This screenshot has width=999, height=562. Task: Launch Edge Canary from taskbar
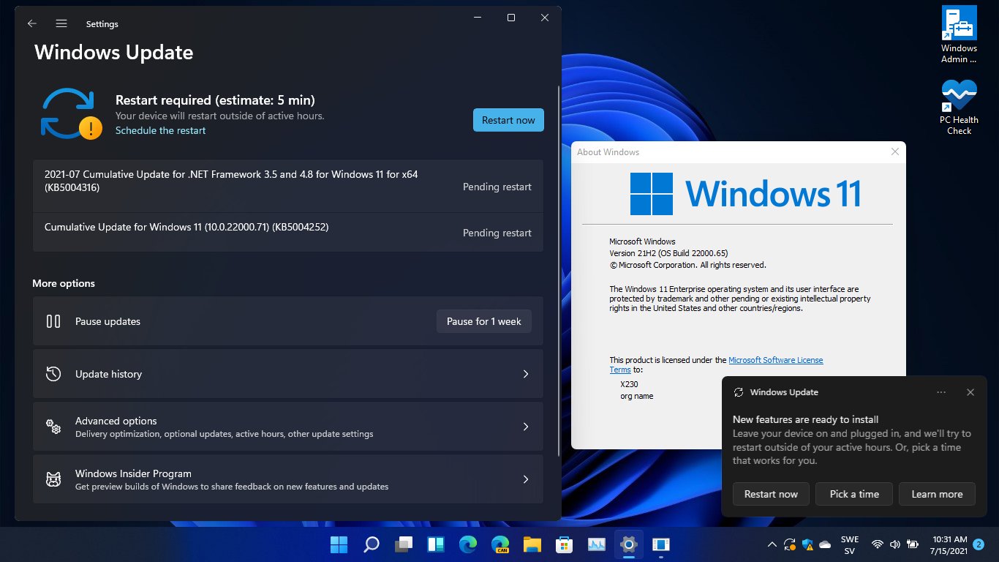click(x=500, y=544)
